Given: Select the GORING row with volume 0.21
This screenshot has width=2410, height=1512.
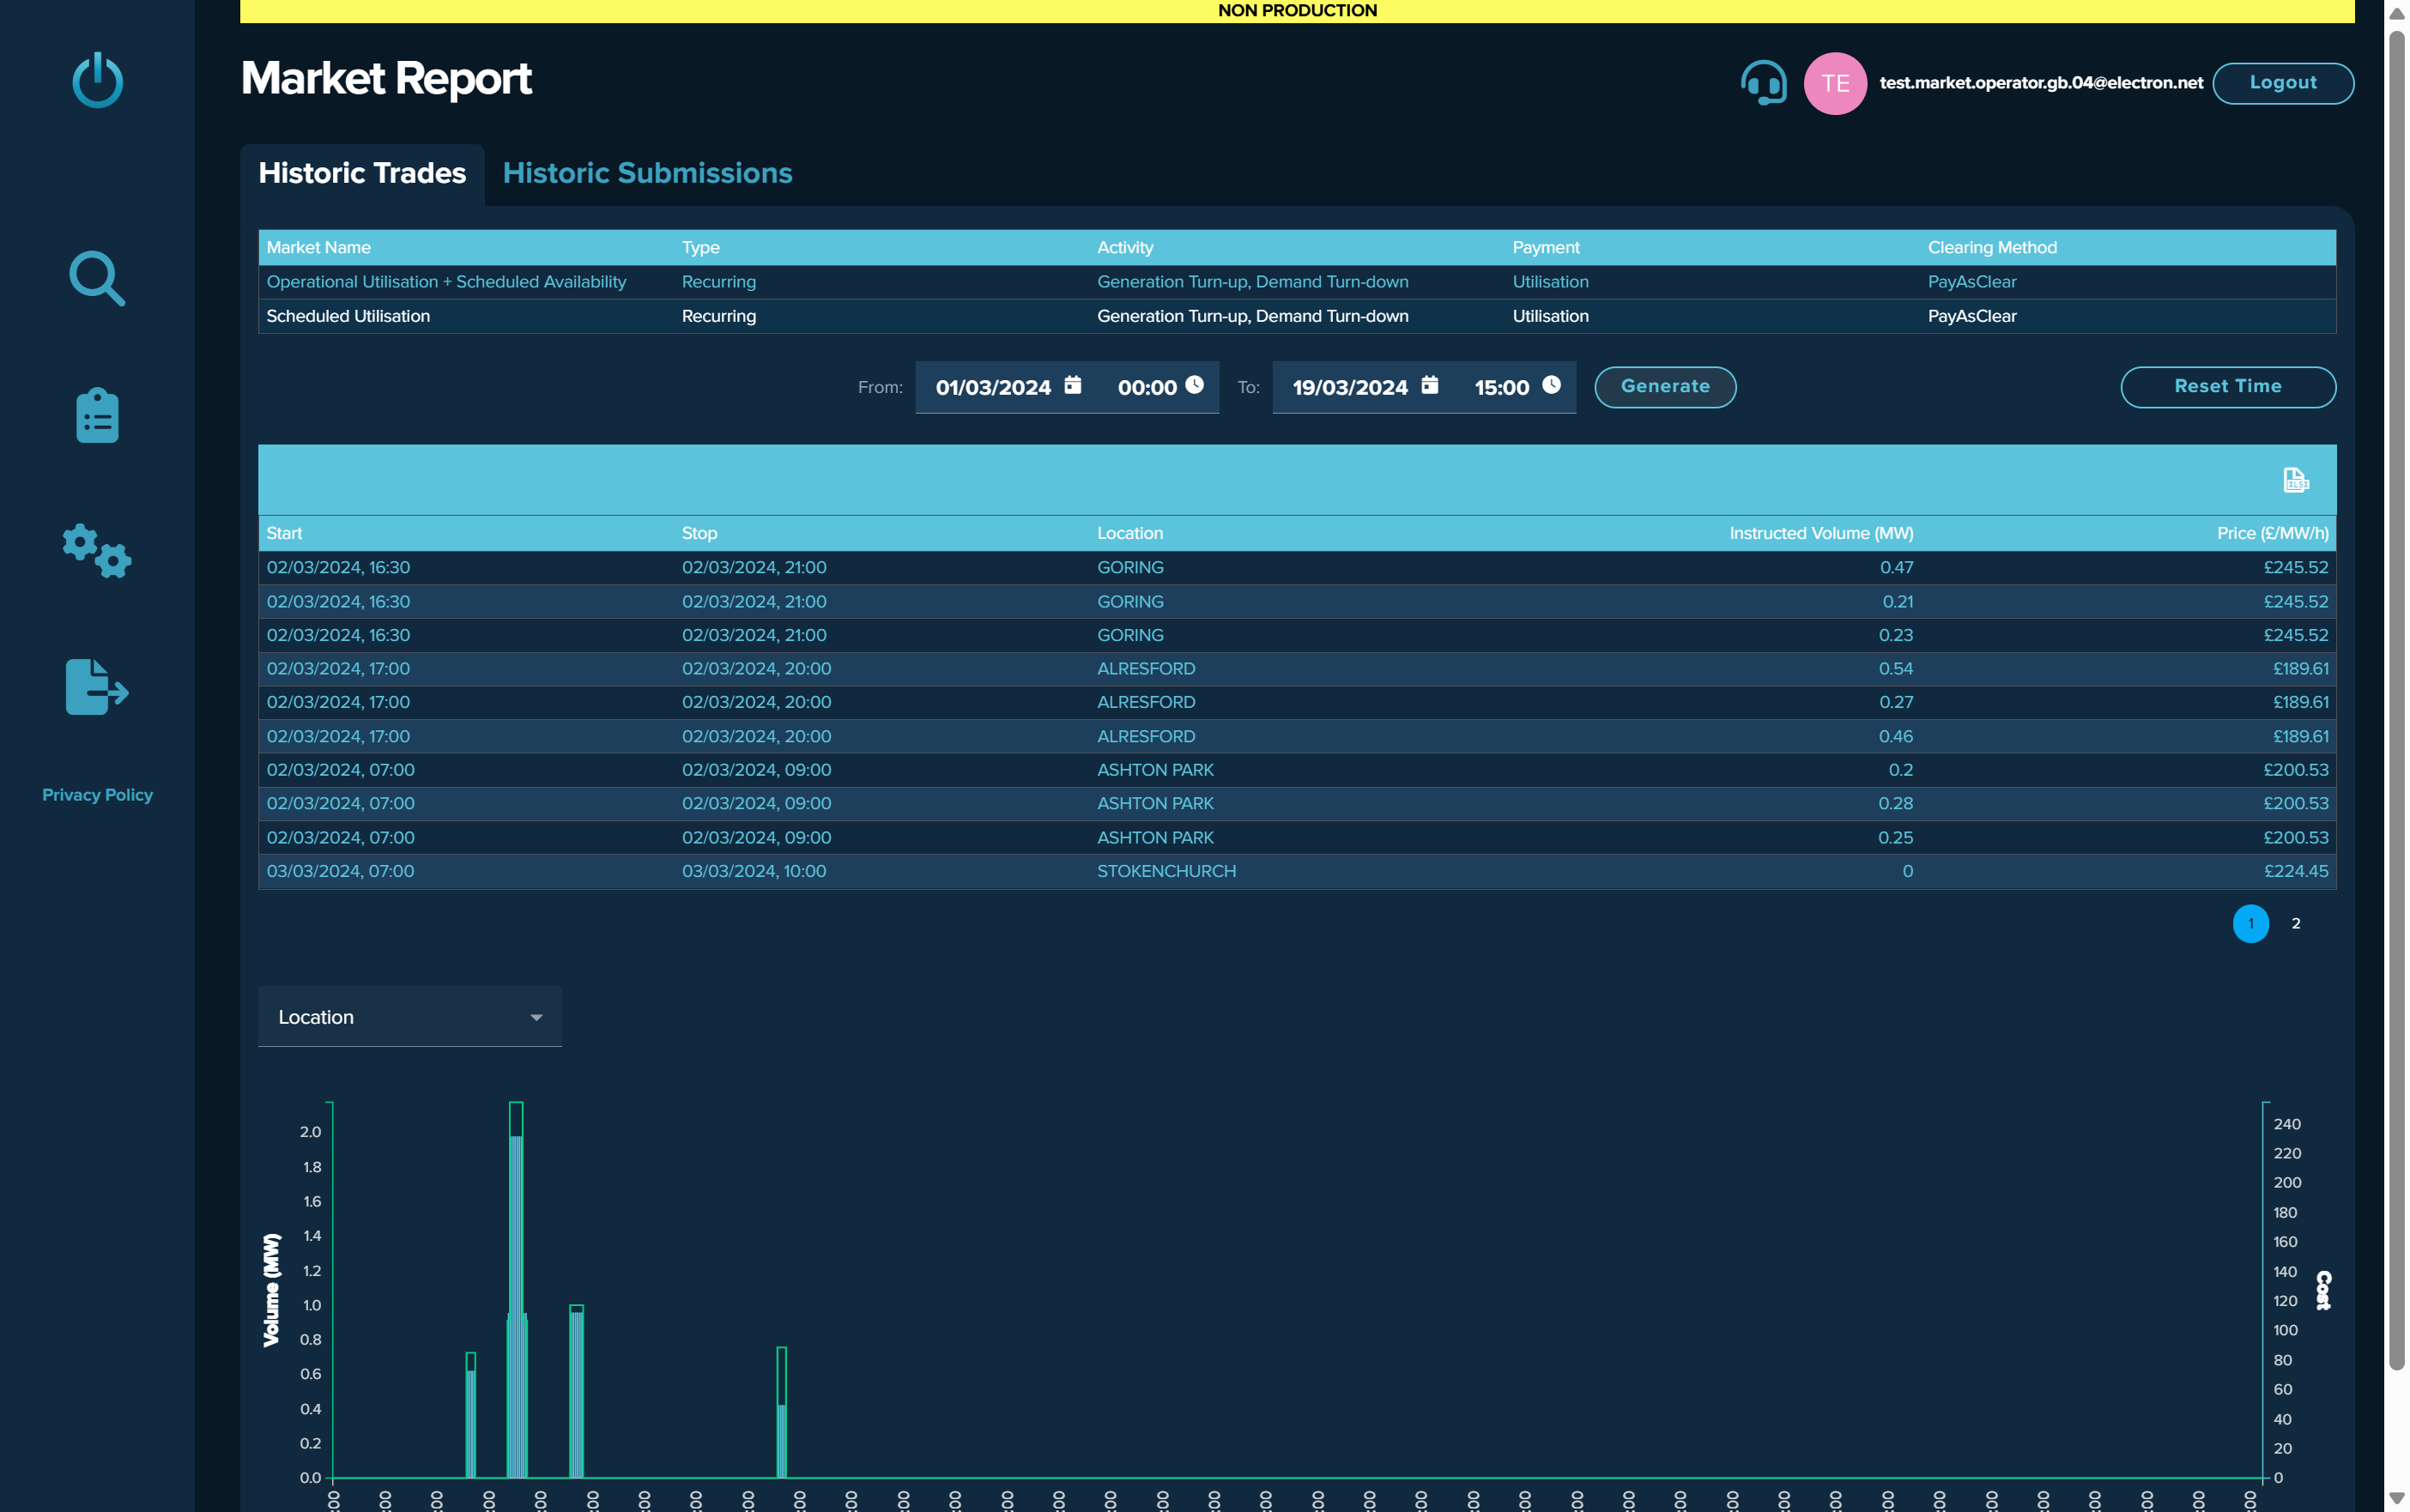Looking at the screenshot, I should 1297,602.
